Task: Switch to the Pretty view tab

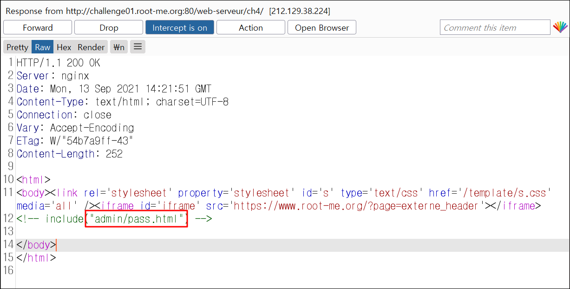Action: click(18, 47)
